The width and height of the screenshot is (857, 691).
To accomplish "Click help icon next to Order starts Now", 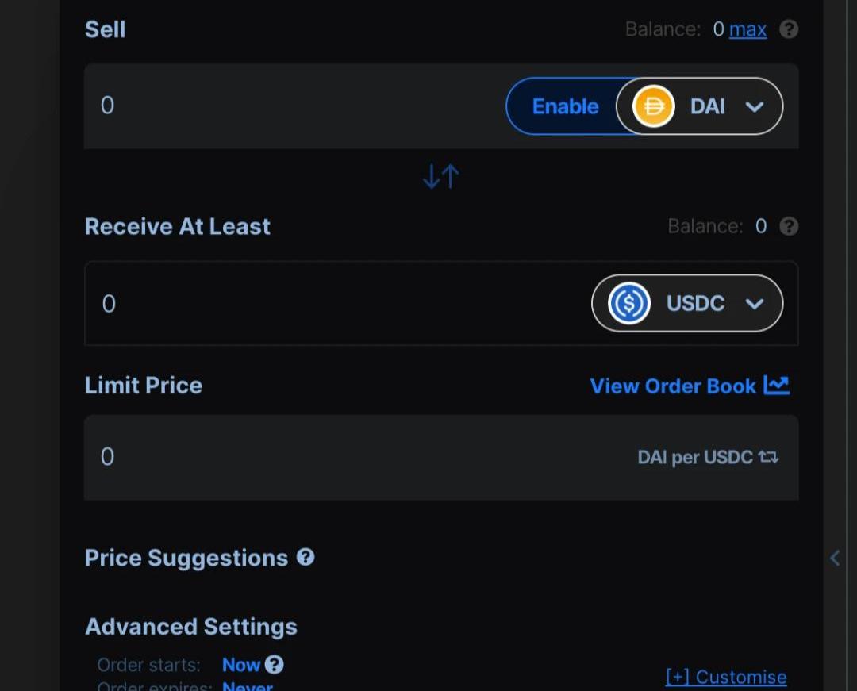I will click(x=275, y=664).
